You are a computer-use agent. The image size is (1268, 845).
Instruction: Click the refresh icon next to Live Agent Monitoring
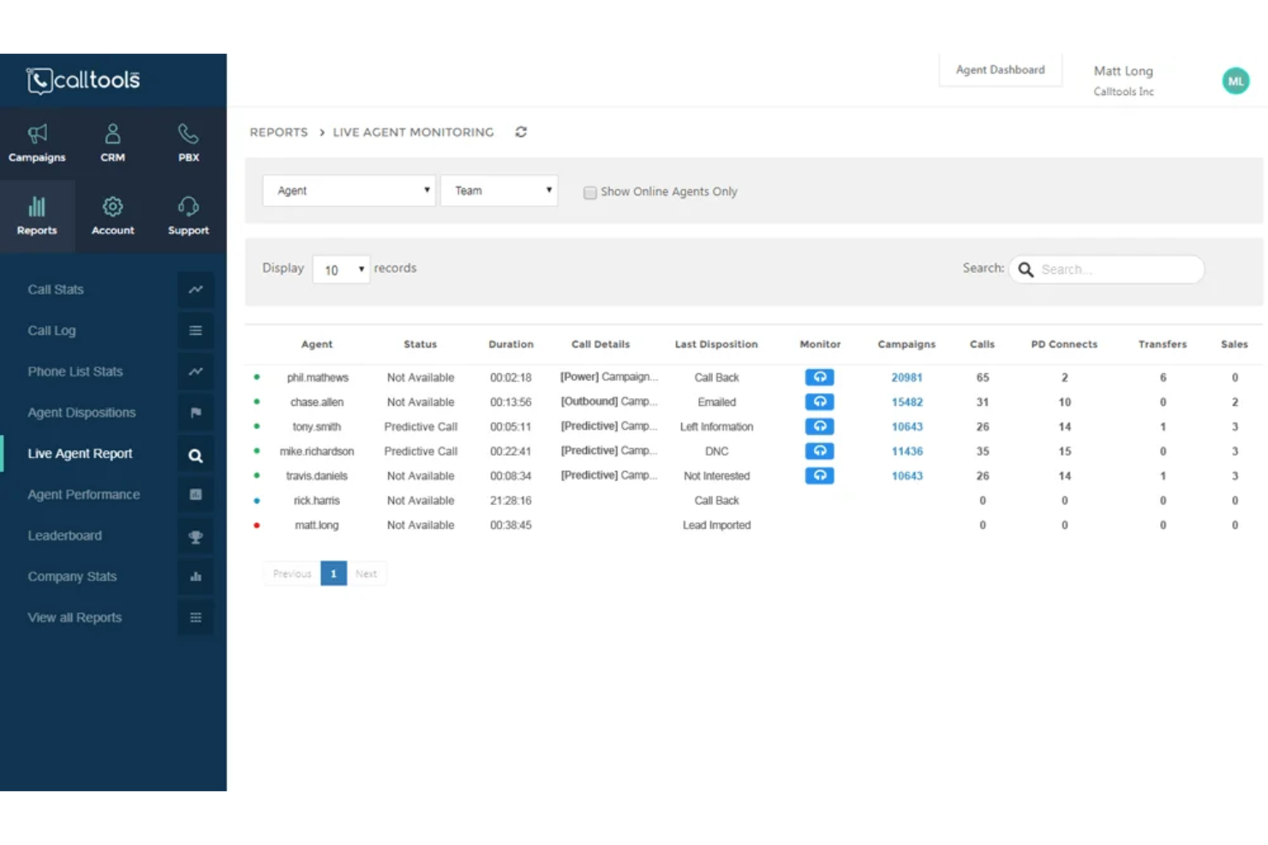521,132
